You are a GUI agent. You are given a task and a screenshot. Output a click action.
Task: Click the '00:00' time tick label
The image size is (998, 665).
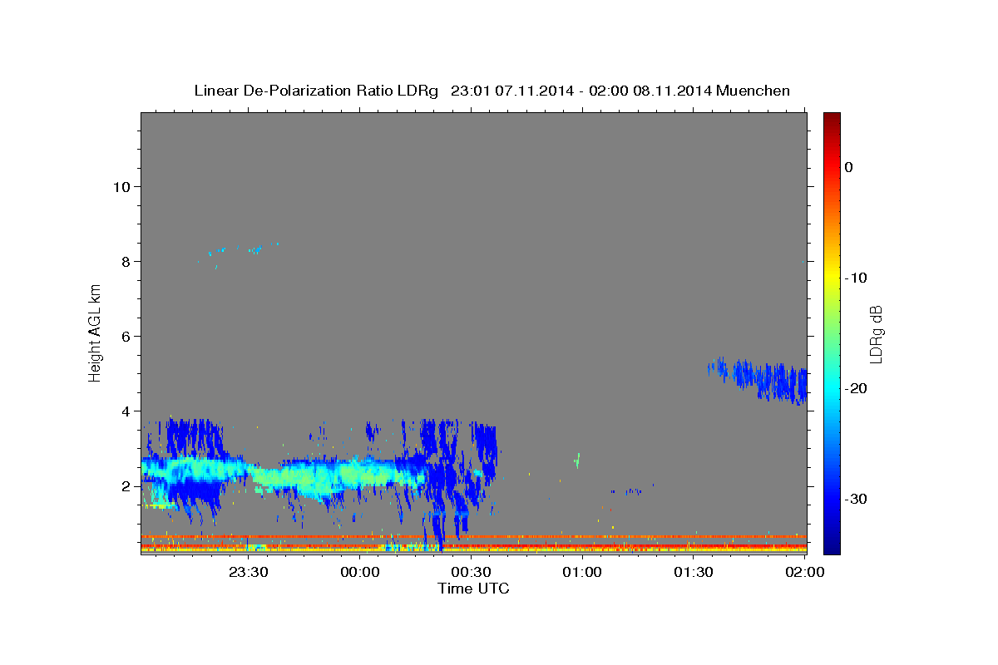(359, 572)
